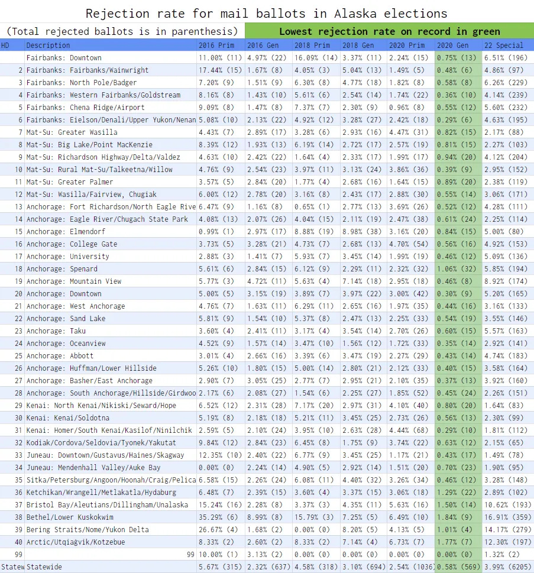Click the 'Description' column header
534x573 pixels.
[x=111, y=46]
